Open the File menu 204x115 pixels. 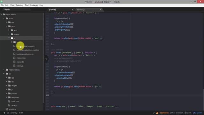tap(2, 5)
